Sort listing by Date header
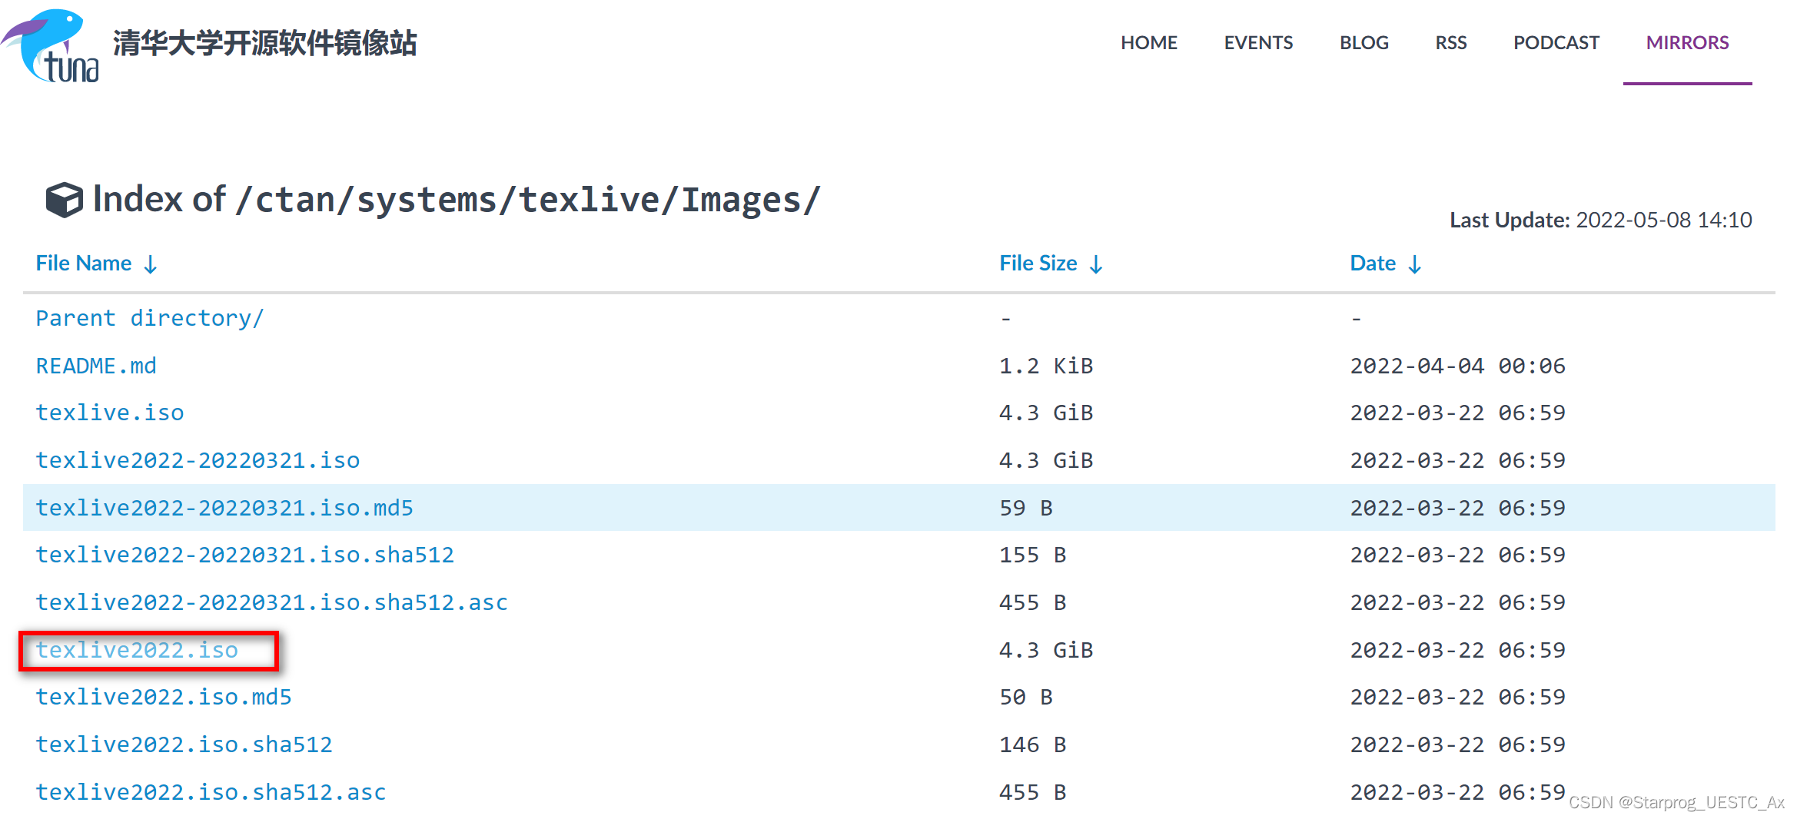The width and height of the screenshot is (1797, 819). pos(1373,264)
